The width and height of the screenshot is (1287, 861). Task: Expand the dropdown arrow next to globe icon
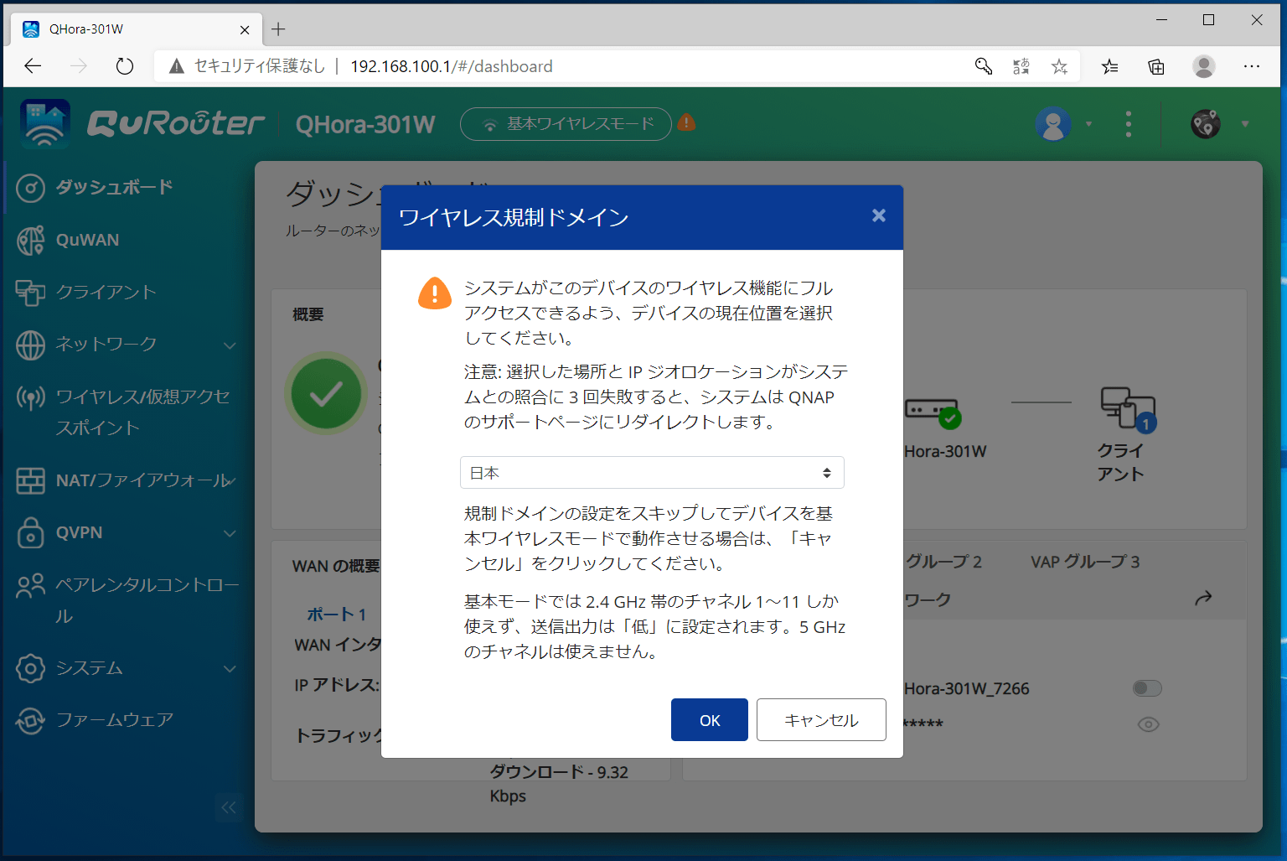point(1245,124)
